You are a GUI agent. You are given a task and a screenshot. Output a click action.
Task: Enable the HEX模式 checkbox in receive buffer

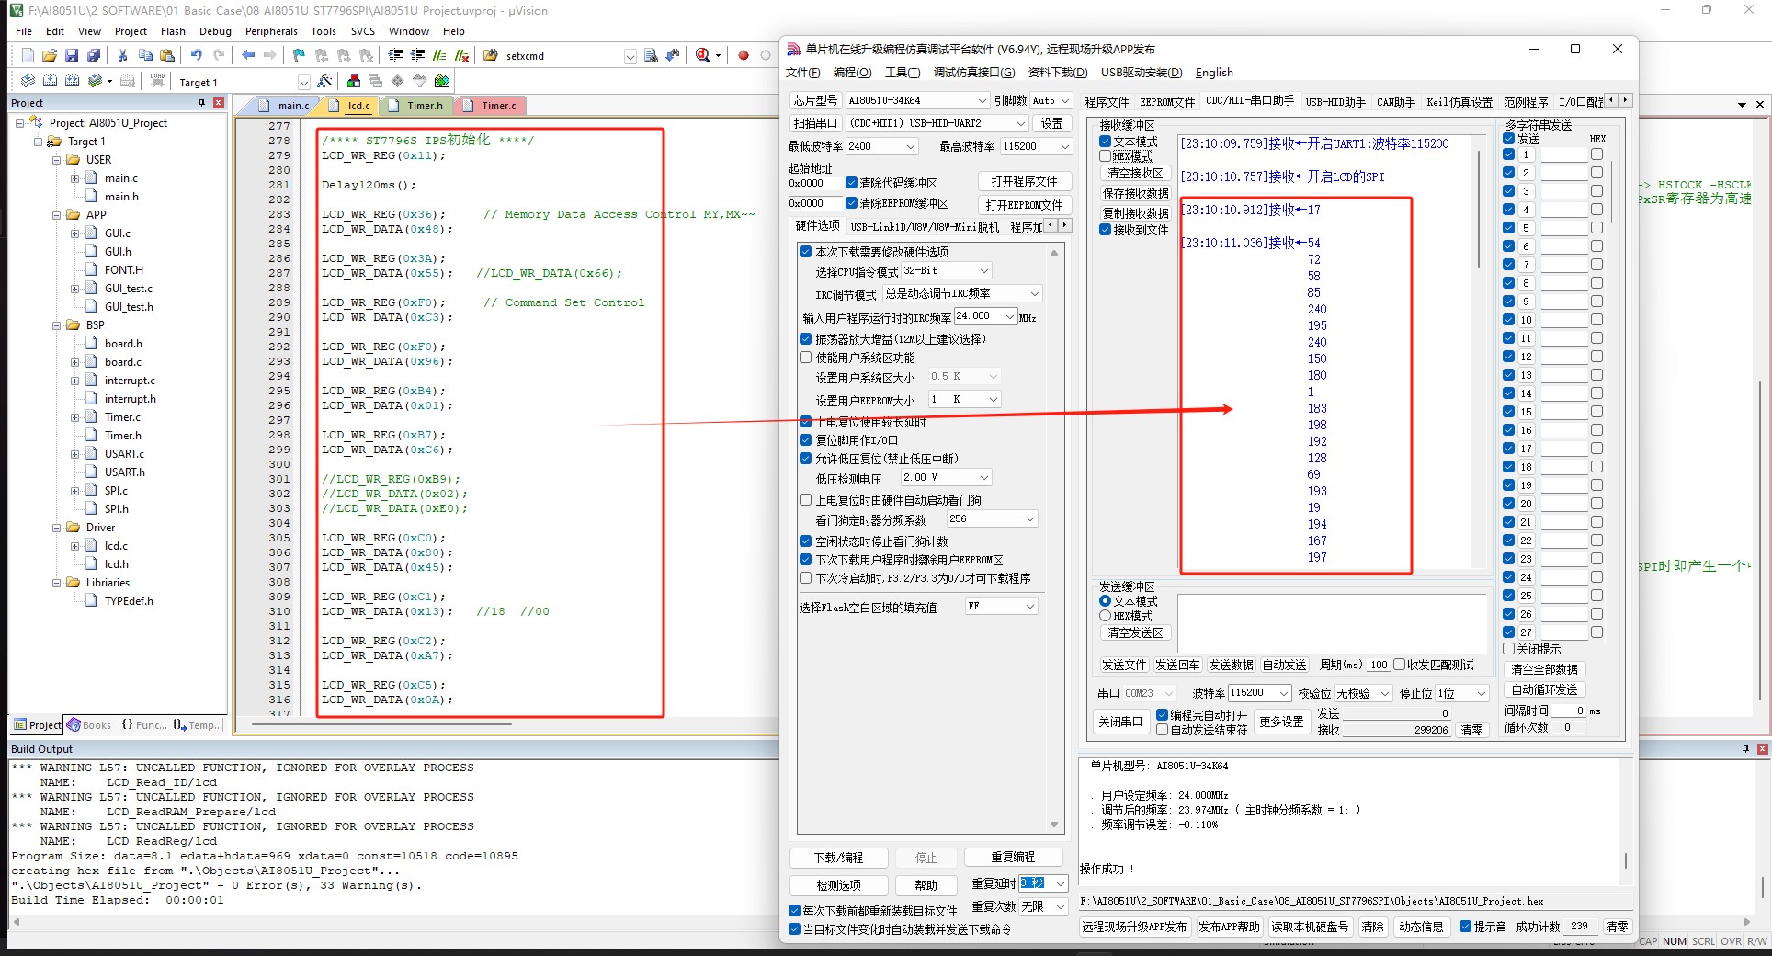(x=1106, y=156)
